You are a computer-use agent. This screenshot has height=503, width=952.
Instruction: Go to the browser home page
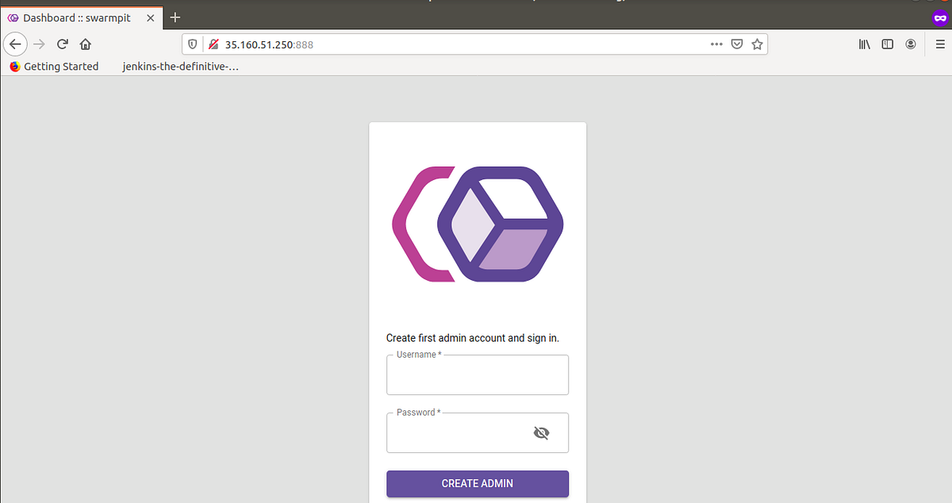pos(86,44)
